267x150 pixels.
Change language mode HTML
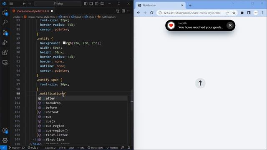click(x=81, y=147)
